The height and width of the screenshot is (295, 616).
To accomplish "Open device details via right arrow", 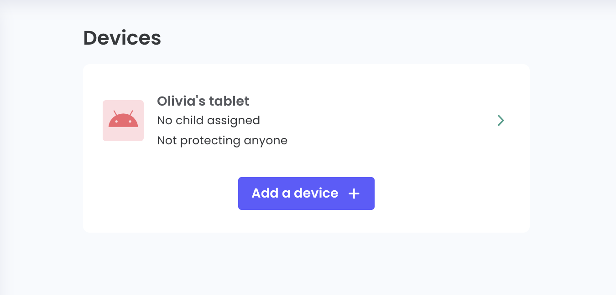I will [501, 120].
